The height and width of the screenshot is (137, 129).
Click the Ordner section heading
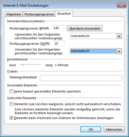click(12, 71)
